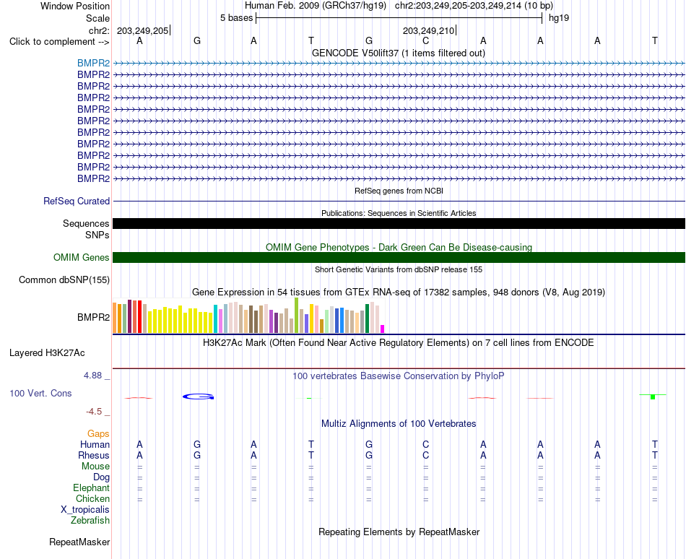Click the "5 bases" scale label
This screenshot has height=559, width=686.
click(236, 18)
